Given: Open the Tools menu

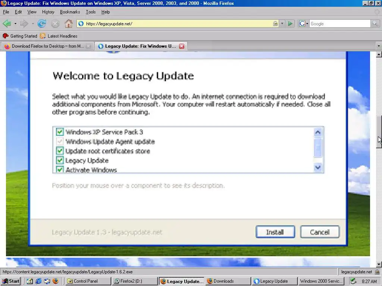Looking at the screenshot, I should point(91,12).
